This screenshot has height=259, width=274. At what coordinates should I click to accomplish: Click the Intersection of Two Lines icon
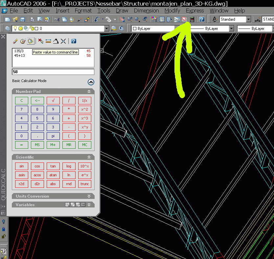63,41
